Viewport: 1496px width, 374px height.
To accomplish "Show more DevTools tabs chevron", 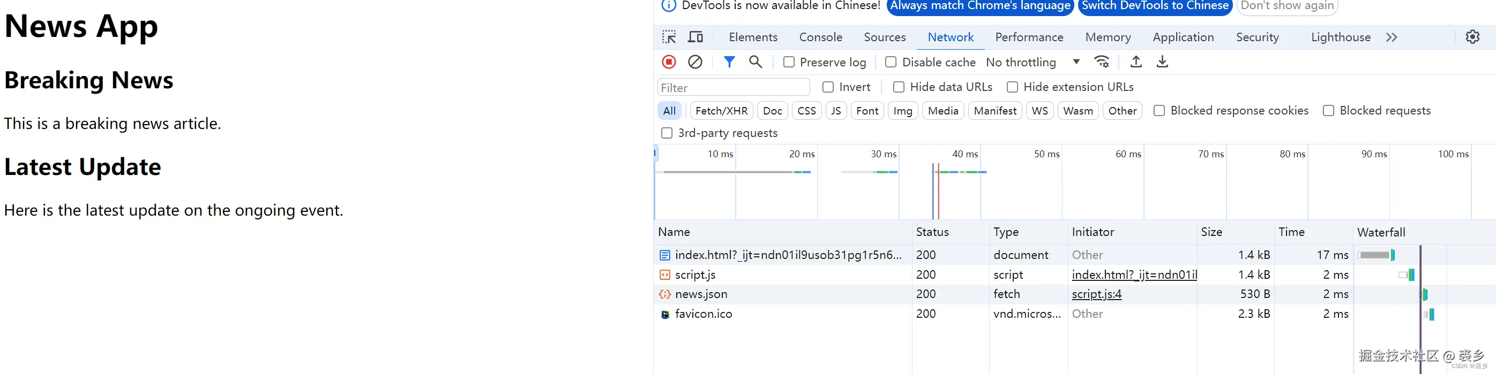I will (x=1392, y=37).
